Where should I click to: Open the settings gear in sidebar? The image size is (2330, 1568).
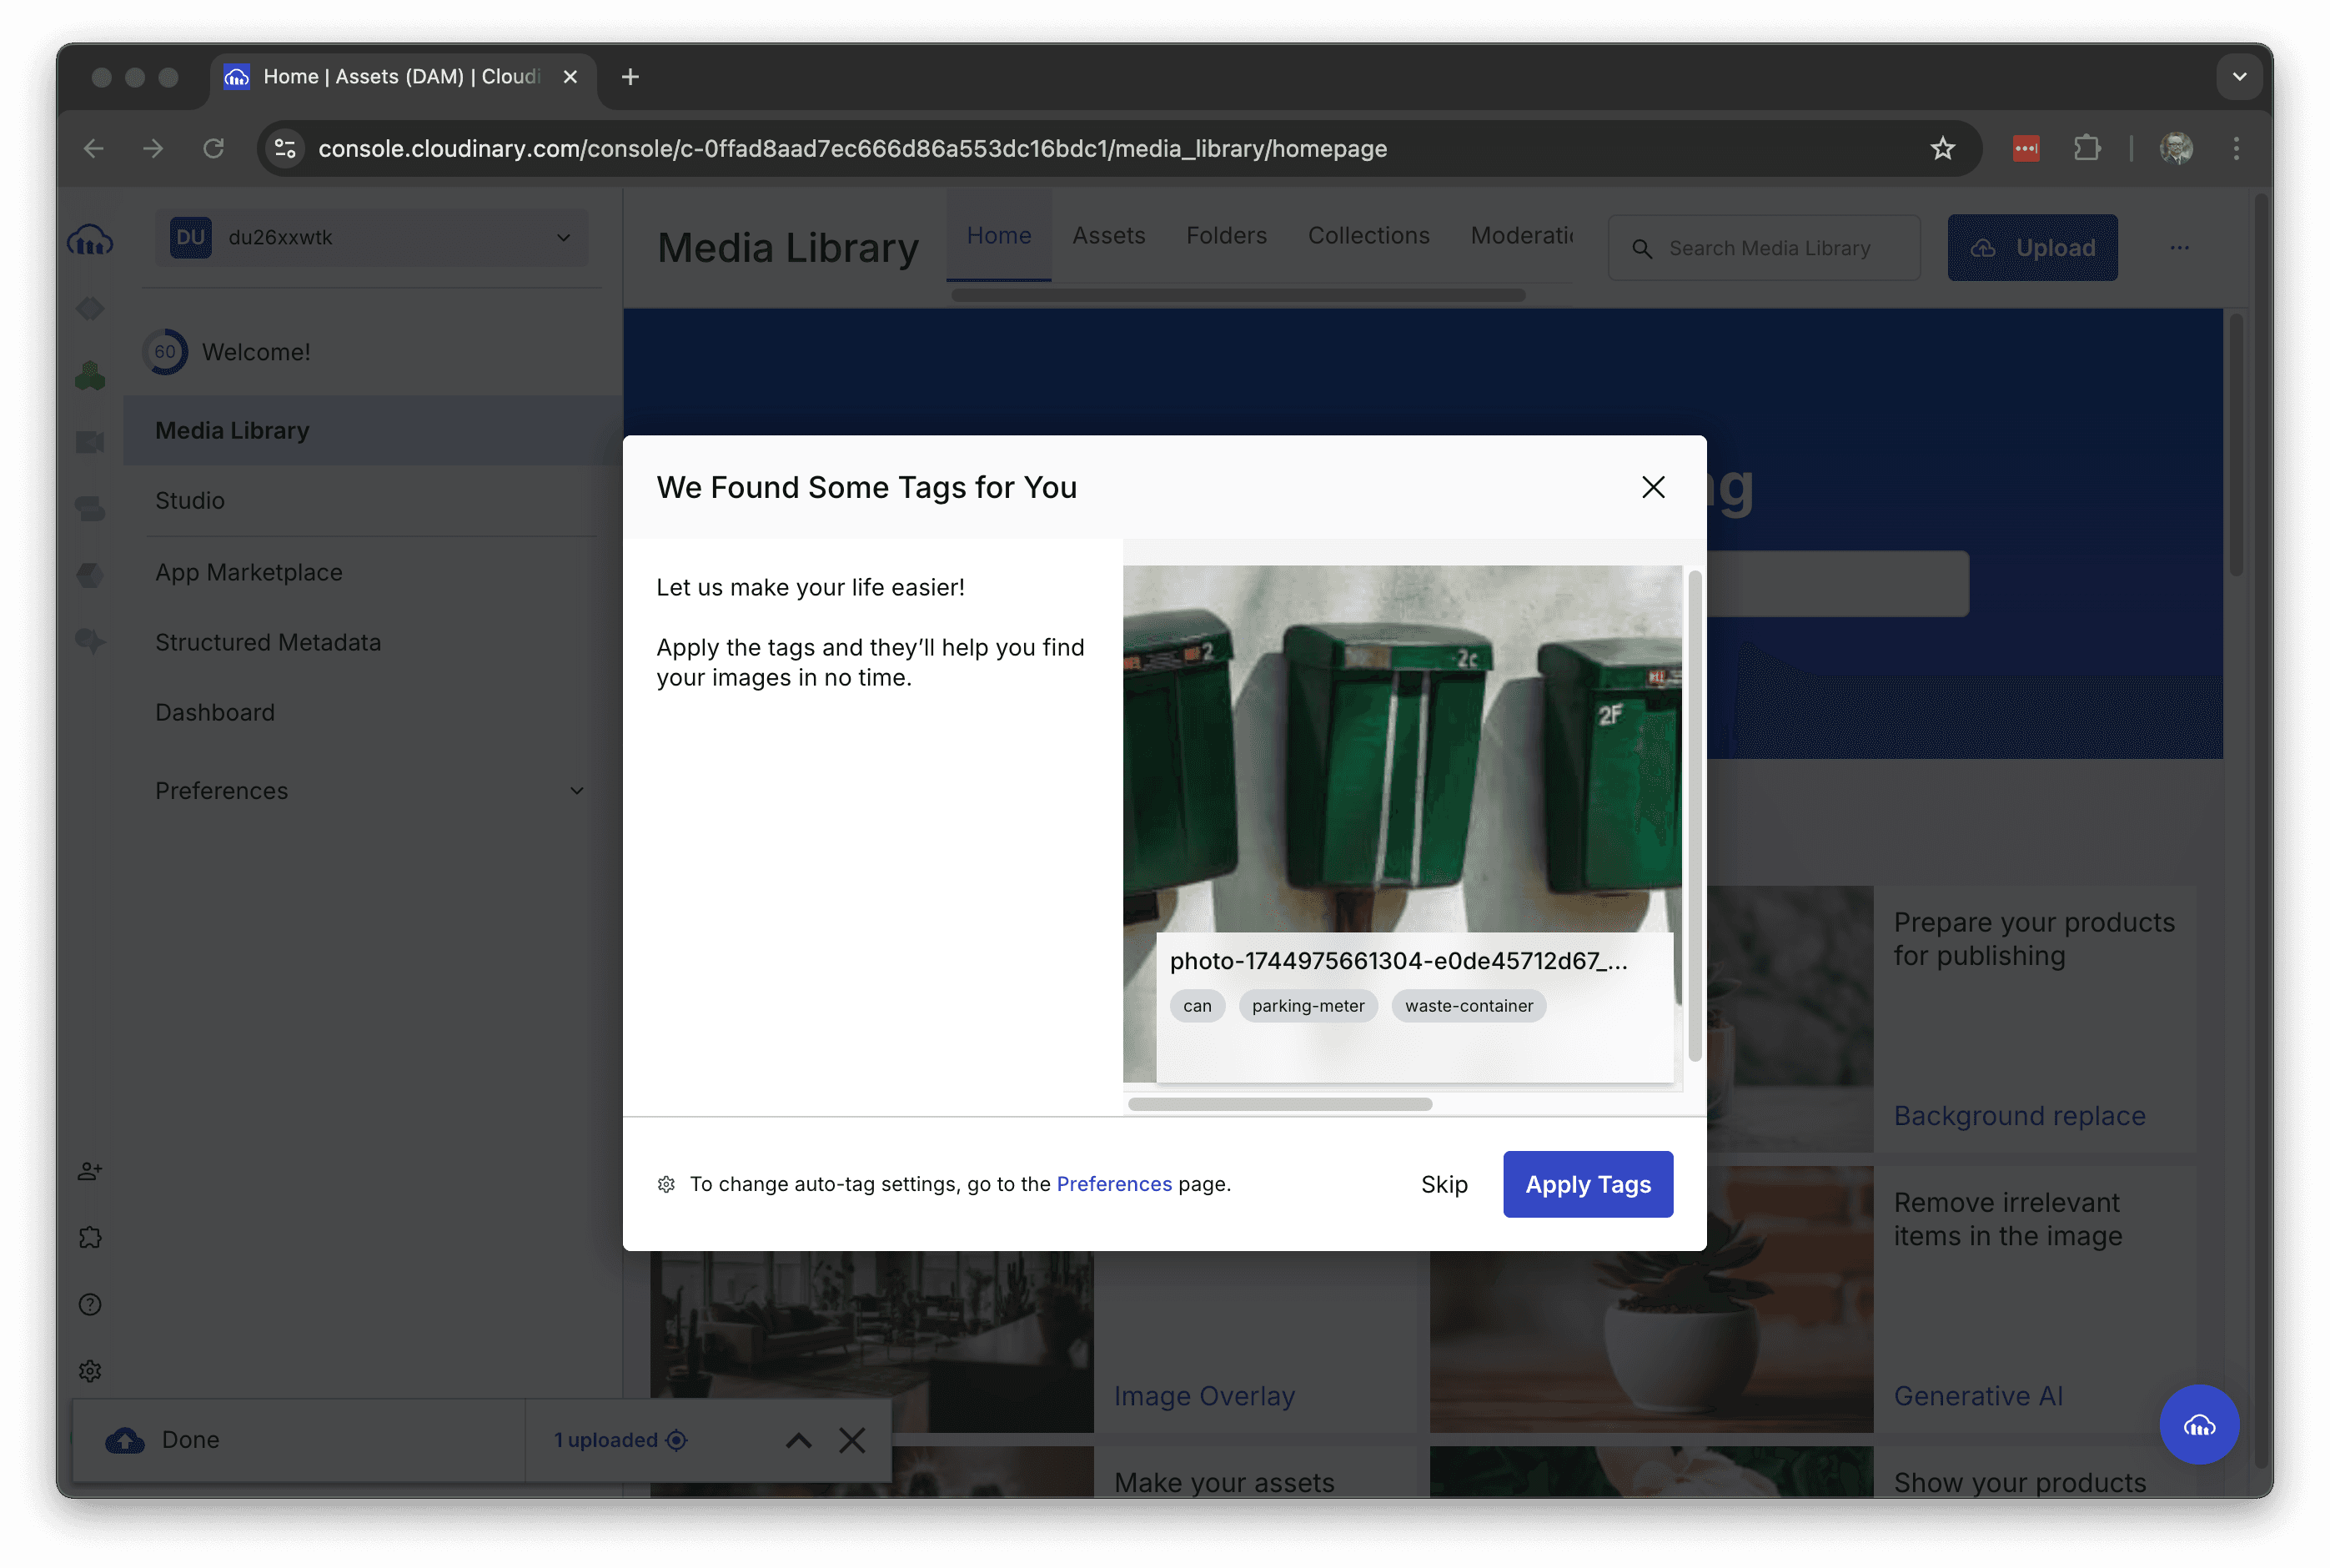(x=90, y=1371)
